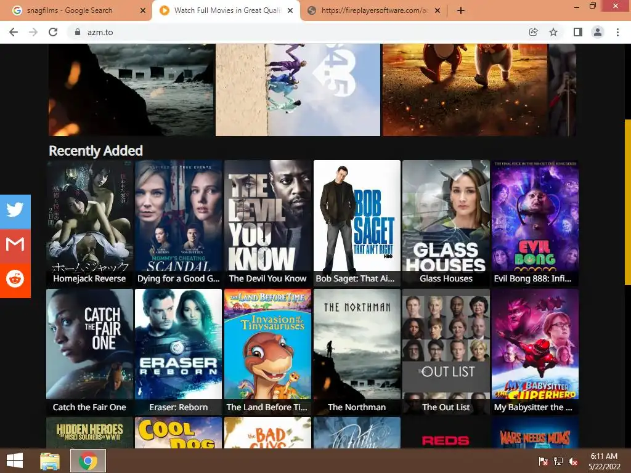Share page via Reddit sidebar icon
The width and height of the screenshot is (631, 473).
click(x=15, y=280)
